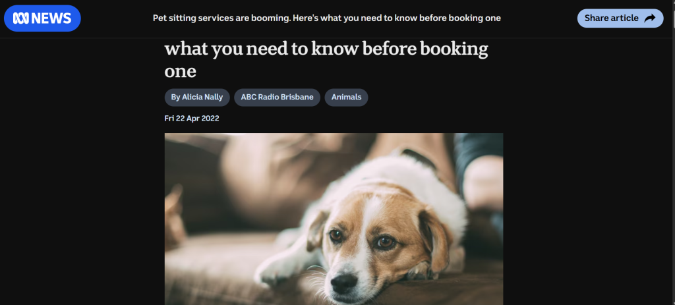Click the share arrow icon
The width and height of the screenshot is (675, 305).
pyautogui.click(x=650, y=18)
